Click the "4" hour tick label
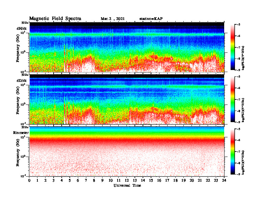This screenshot has height=207, width=267. point(62,180)
